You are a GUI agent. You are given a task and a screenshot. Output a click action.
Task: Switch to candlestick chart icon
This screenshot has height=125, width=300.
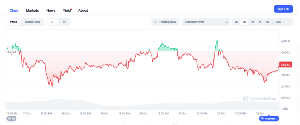[x=64, y=22]
